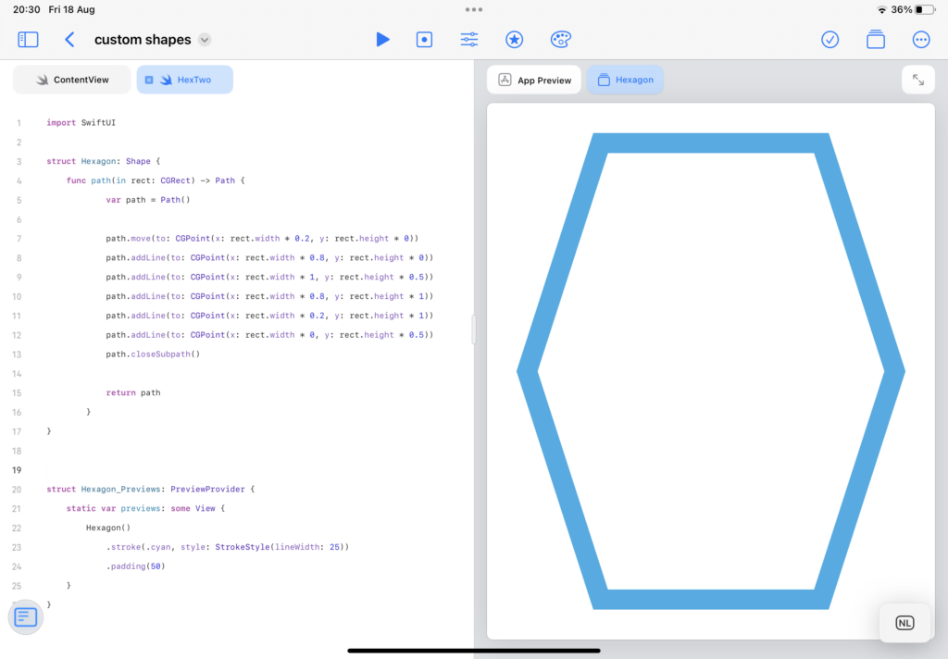Select the checkmark guide icon in toolbar
This screenshot has height=659, width=948.
[829, 40]
